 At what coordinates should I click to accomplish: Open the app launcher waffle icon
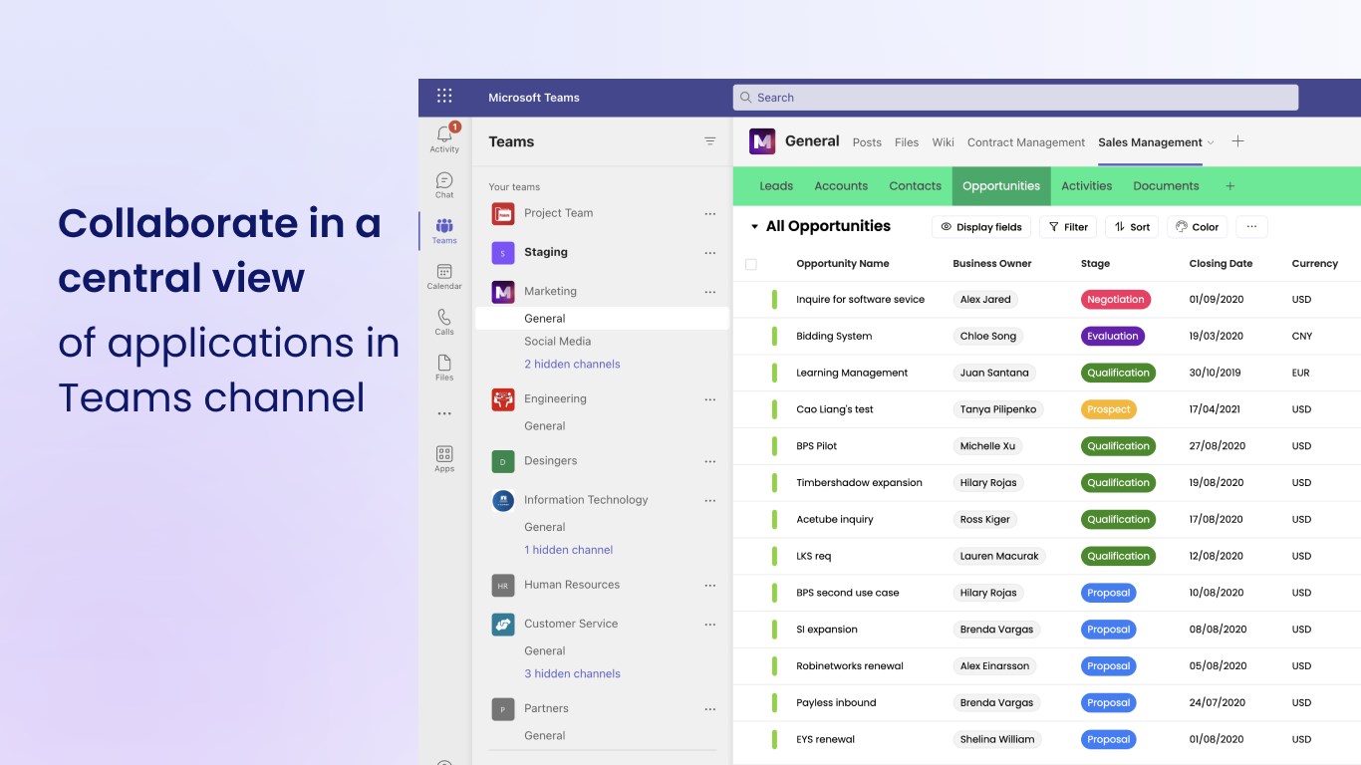[x=444, y=97]
